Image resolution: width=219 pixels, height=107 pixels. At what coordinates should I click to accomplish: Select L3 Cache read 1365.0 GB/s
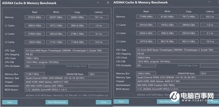(x=35, y=42)
